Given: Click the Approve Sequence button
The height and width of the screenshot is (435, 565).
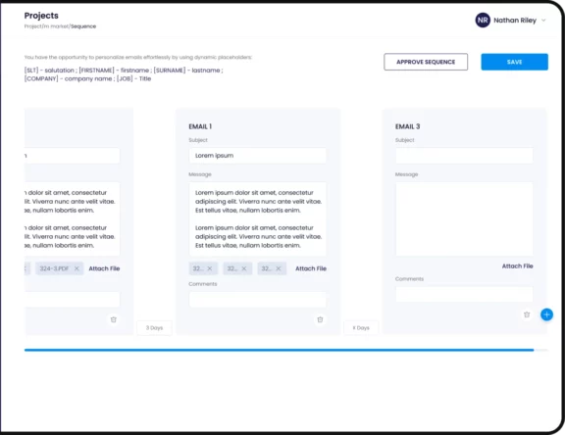Looking at the screenshot, I should pos(426,62).
